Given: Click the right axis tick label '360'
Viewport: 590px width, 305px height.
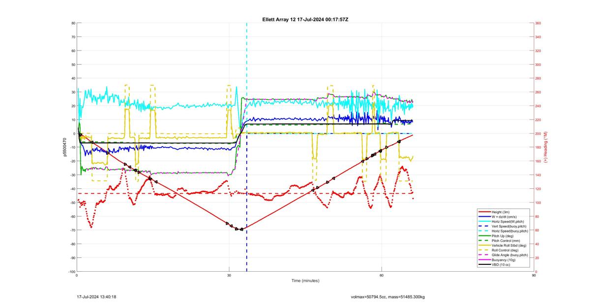Looking at the screenshot, I should coord(538,23).
